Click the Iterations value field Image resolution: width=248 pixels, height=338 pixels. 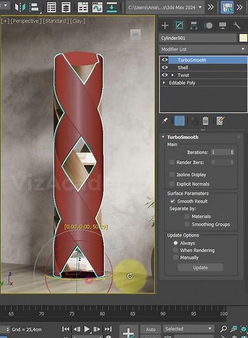pos(220,152)
